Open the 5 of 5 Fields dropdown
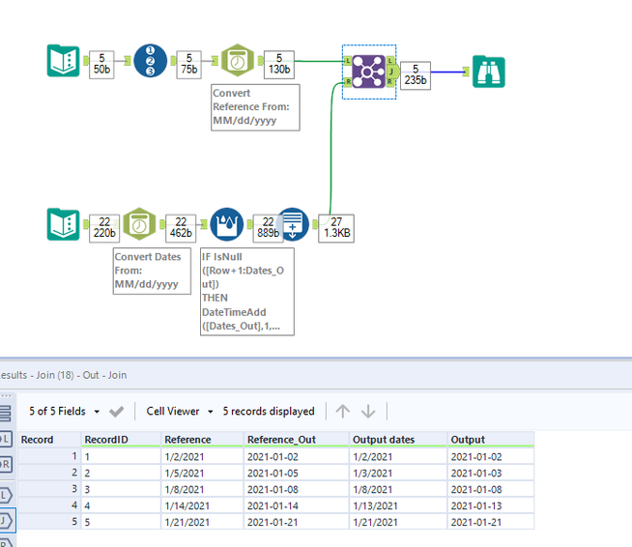This screenshot has height=547, width=632. point(64,411)
